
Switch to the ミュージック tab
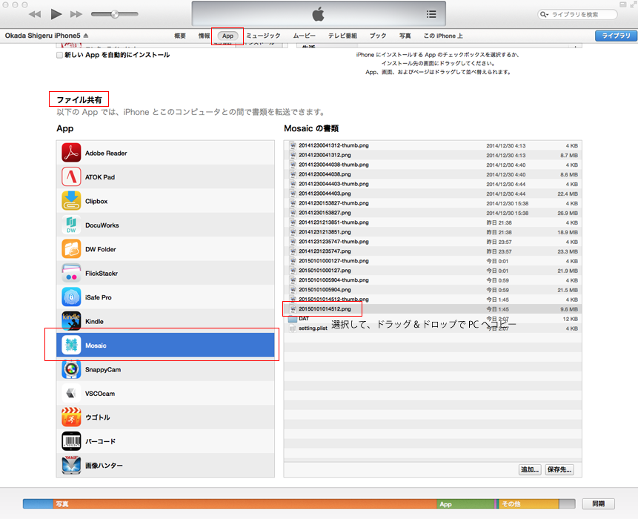[x=263, y=36]
